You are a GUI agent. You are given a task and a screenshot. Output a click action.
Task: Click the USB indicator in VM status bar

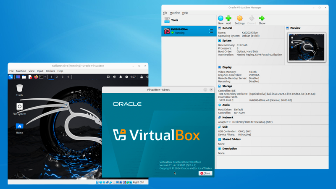pyautogui.click(x=110, y=182)
